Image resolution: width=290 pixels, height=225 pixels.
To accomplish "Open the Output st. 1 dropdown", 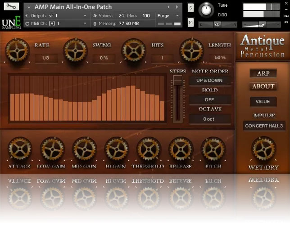I will click(85, 16).
